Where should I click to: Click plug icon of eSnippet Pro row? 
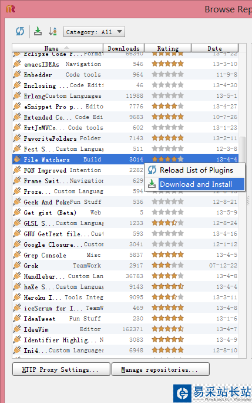tap(17, 106)
